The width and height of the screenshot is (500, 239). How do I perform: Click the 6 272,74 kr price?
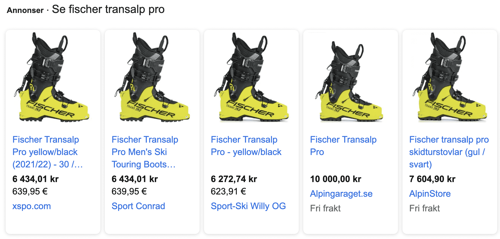click(x=234, y=179)
